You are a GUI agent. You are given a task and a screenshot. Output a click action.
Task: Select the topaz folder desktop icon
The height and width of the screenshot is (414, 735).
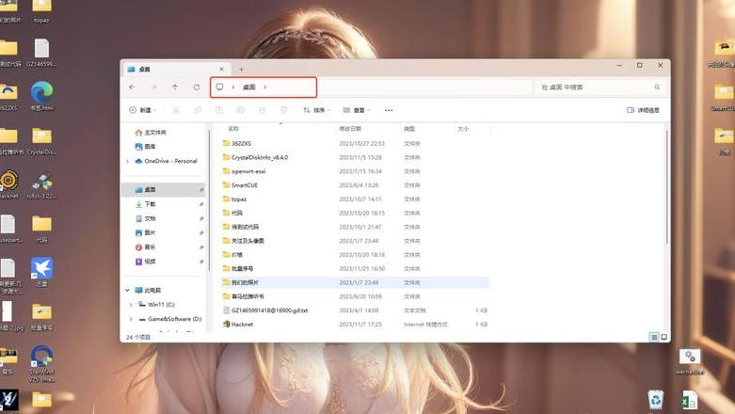click(x=41, y=11)
